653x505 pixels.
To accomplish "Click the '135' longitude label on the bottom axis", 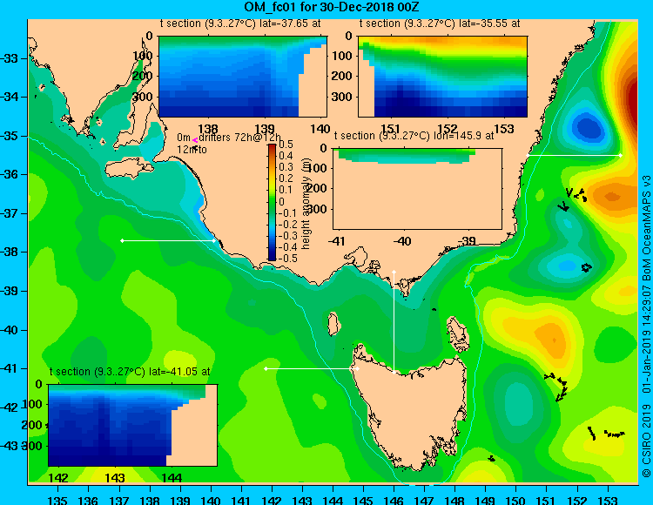I will point(57,501).
